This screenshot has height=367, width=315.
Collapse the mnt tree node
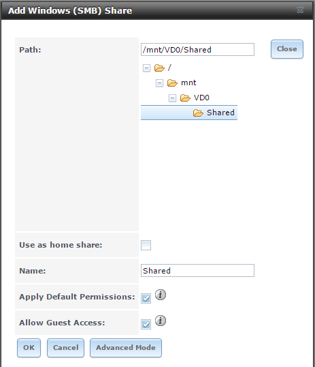coord(159,83)
